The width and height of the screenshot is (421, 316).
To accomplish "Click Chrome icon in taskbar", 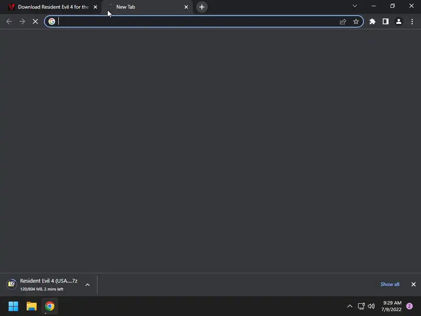I will pos(50,306).
